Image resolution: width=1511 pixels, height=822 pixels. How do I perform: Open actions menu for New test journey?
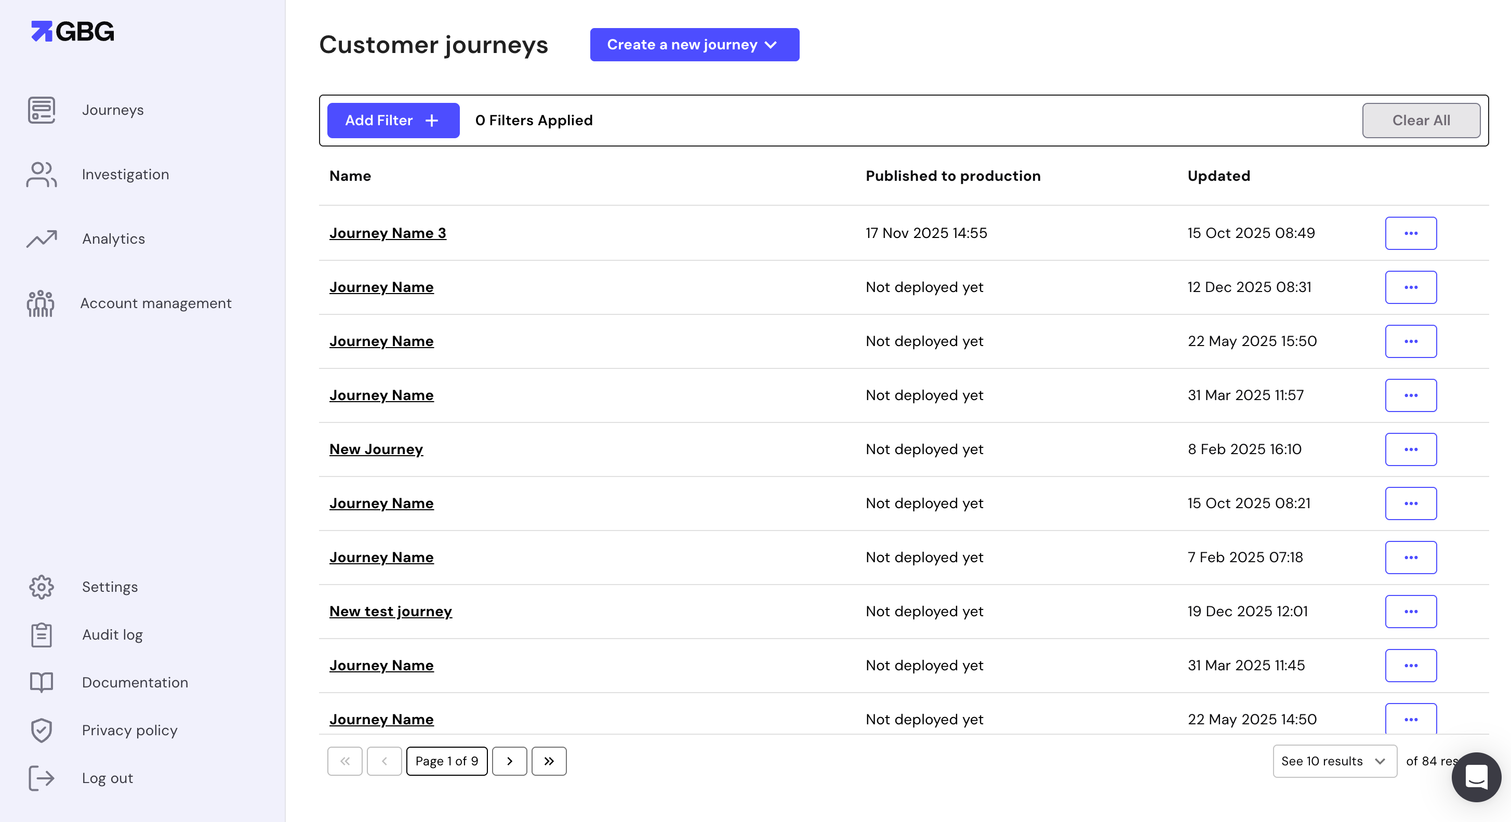tap(1411, 612)
